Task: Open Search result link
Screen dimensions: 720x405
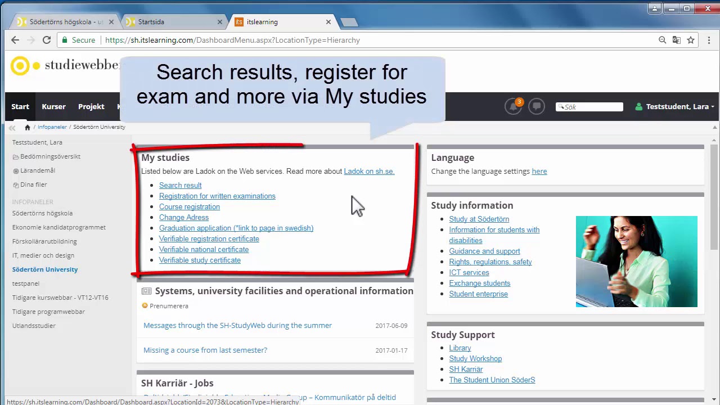Action: [180, 185]
